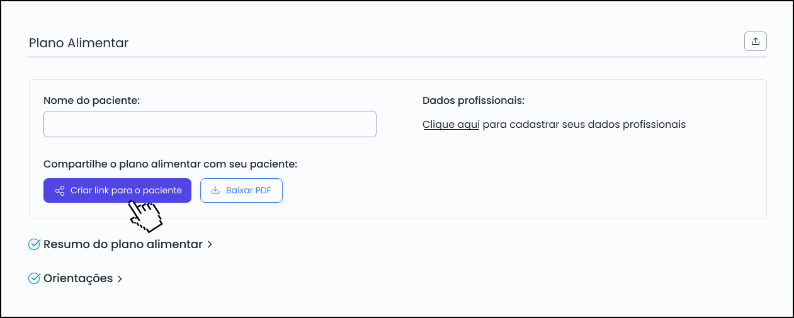Click the Plano Alimentar page heading
Viewport: 794px width, 318px height.
tap(79, 43)
